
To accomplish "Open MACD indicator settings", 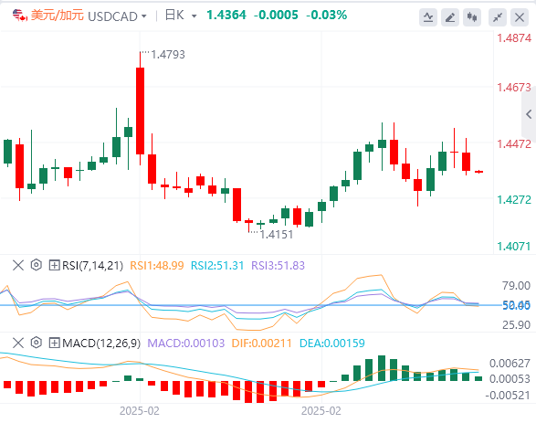I will (36, 343).
